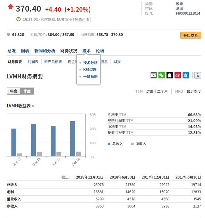Click 2018年12月31日 column header
Screen dimensions: 205x218
[90, 177]
